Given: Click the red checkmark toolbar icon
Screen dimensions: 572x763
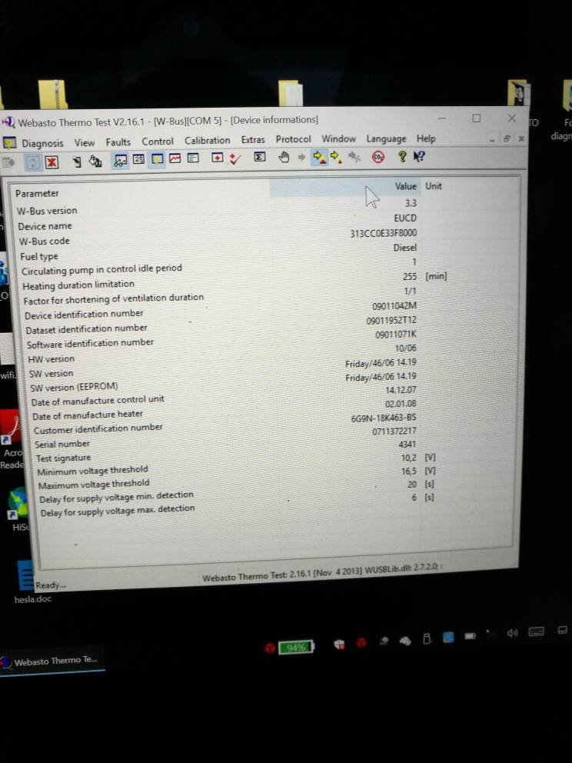Looking at the screenshot, I should [x=235, y=158].
